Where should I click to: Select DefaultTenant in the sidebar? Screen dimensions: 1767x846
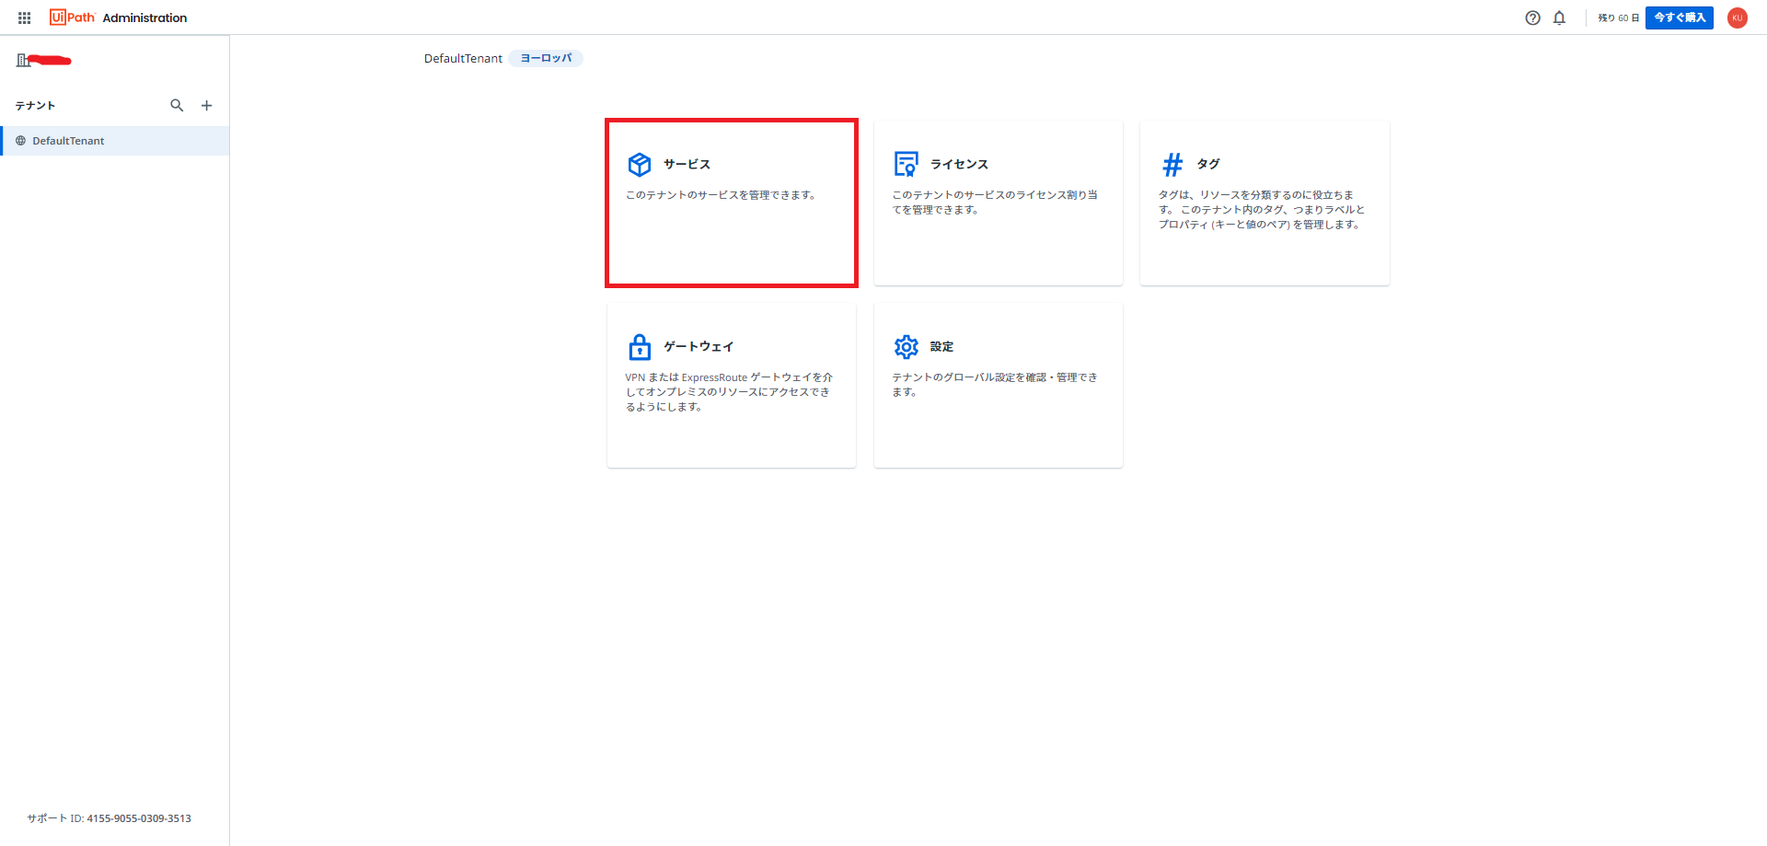click(x=70, y=140)
